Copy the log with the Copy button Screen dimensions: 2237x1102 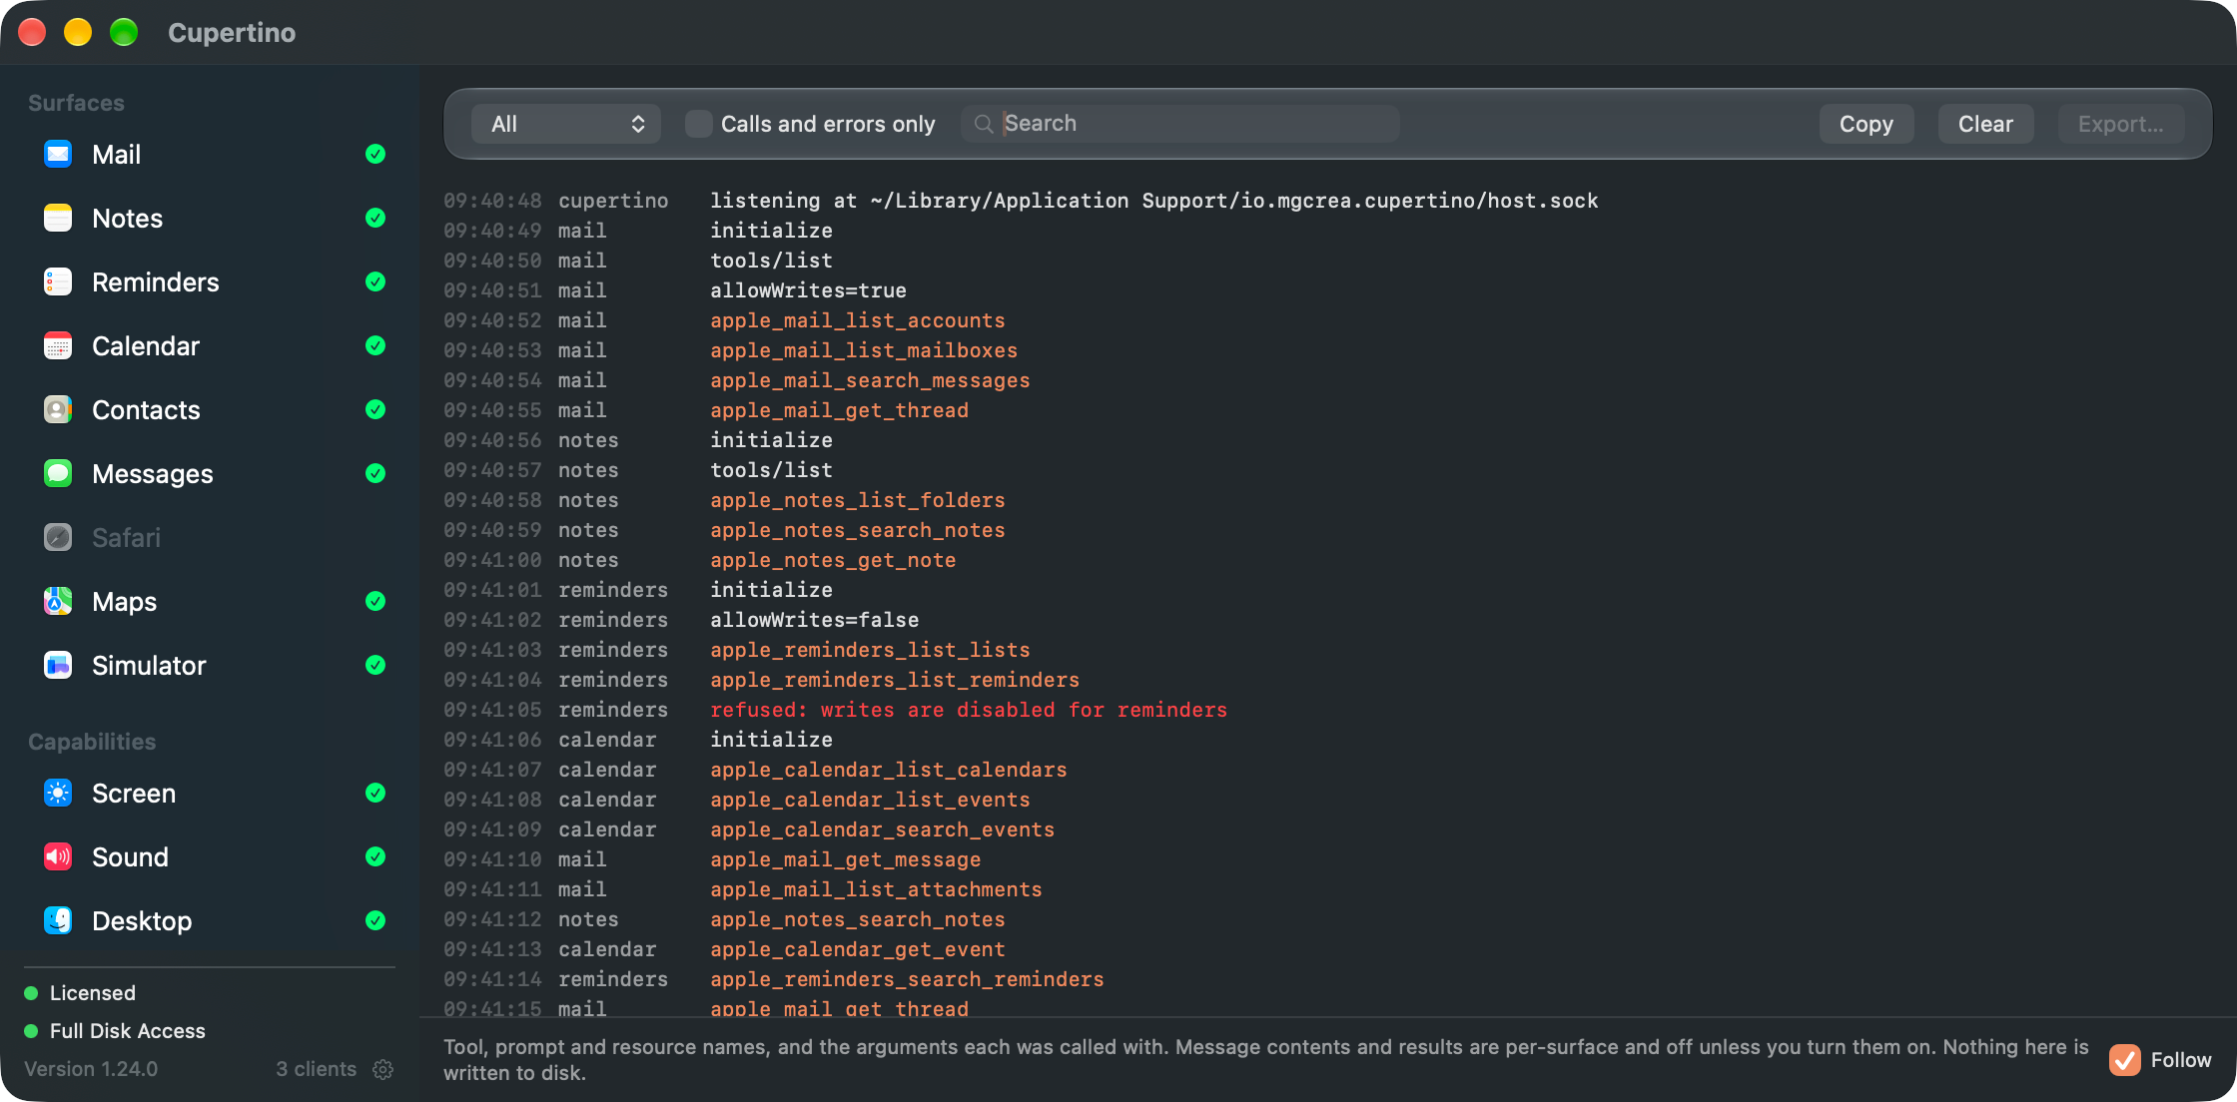1865,124
